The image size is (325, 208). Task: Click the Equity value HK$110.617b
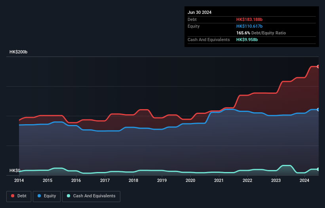pos(249,26)
